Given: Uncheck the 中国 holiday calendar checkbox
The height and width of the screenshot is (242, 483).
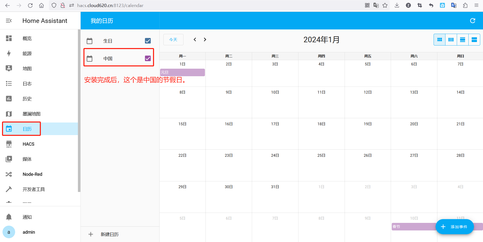Looking at the screenshot, I should pyautogui.click(x=148, y=58).
